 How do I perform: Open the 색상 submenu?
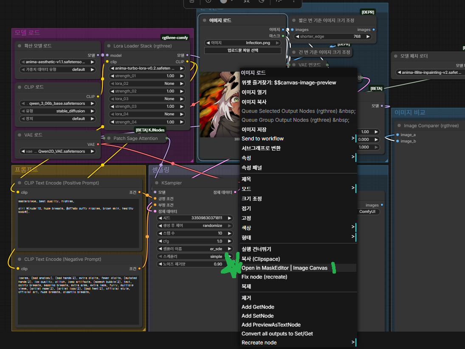point(299,228)
